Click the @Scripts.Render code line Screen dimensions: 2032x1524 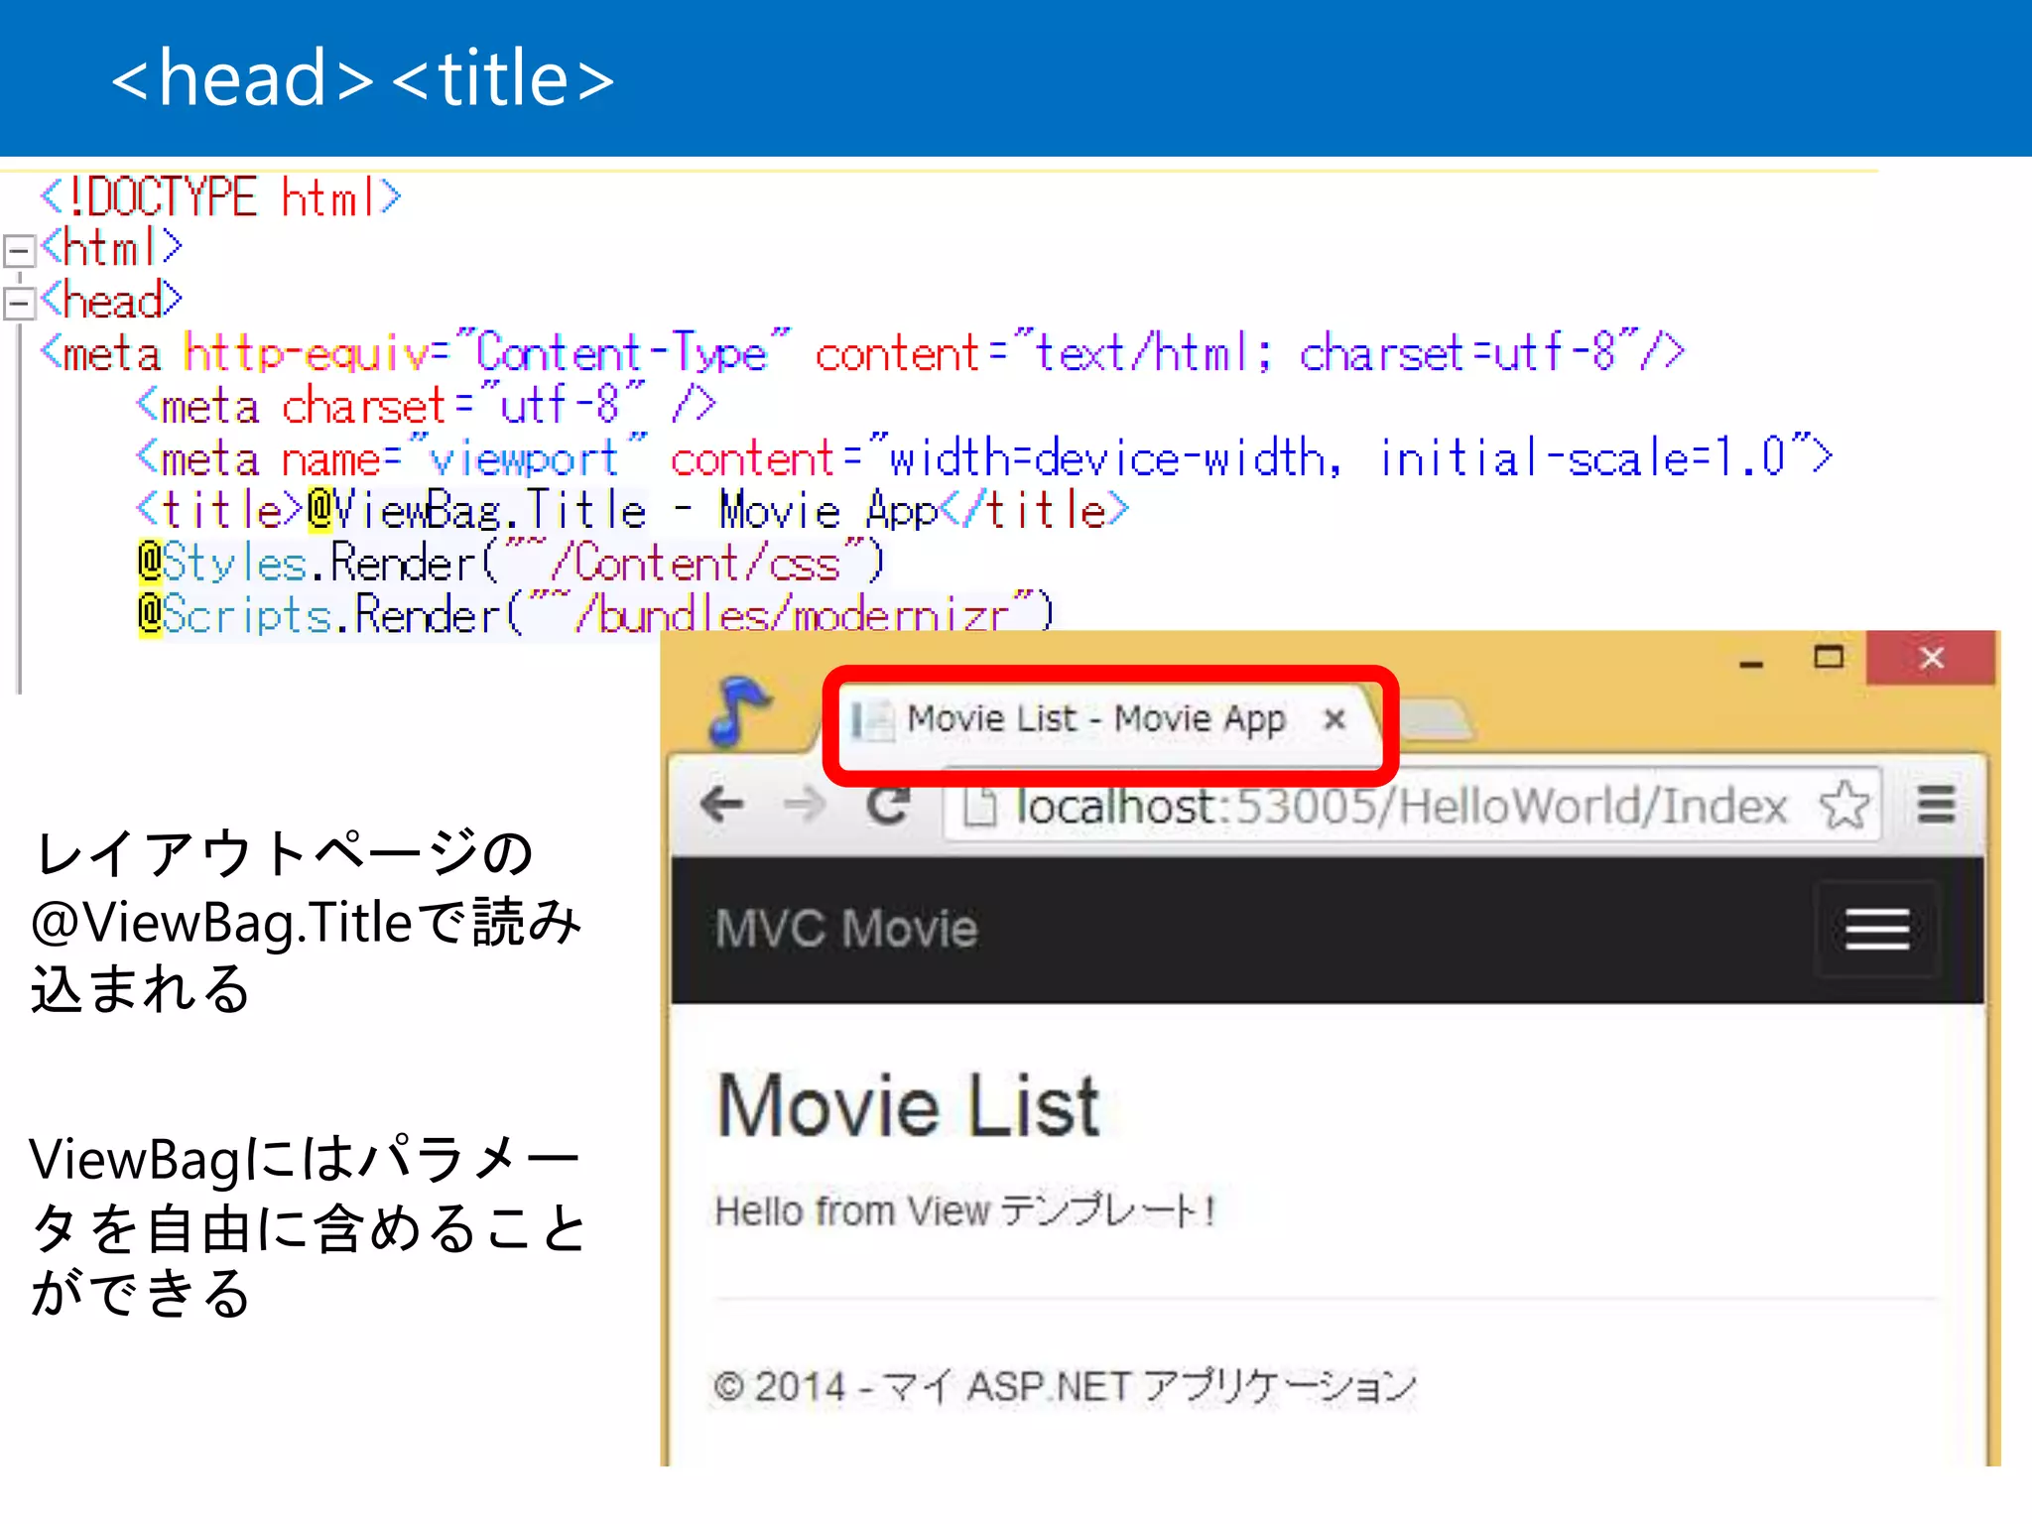point(595,615)
